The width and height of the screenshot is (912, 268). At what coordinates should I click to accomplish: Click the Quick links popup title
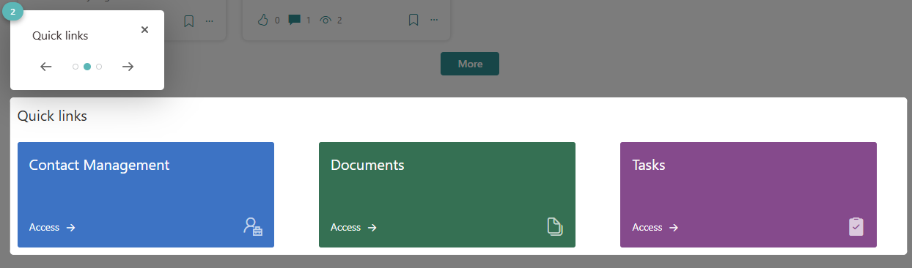click(x=60, y=35)
